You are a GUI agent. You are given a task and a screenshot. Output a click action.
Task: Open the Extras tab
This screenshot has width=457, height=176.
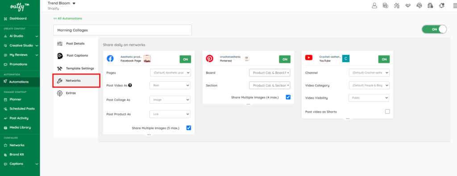[x=75, y=93]
